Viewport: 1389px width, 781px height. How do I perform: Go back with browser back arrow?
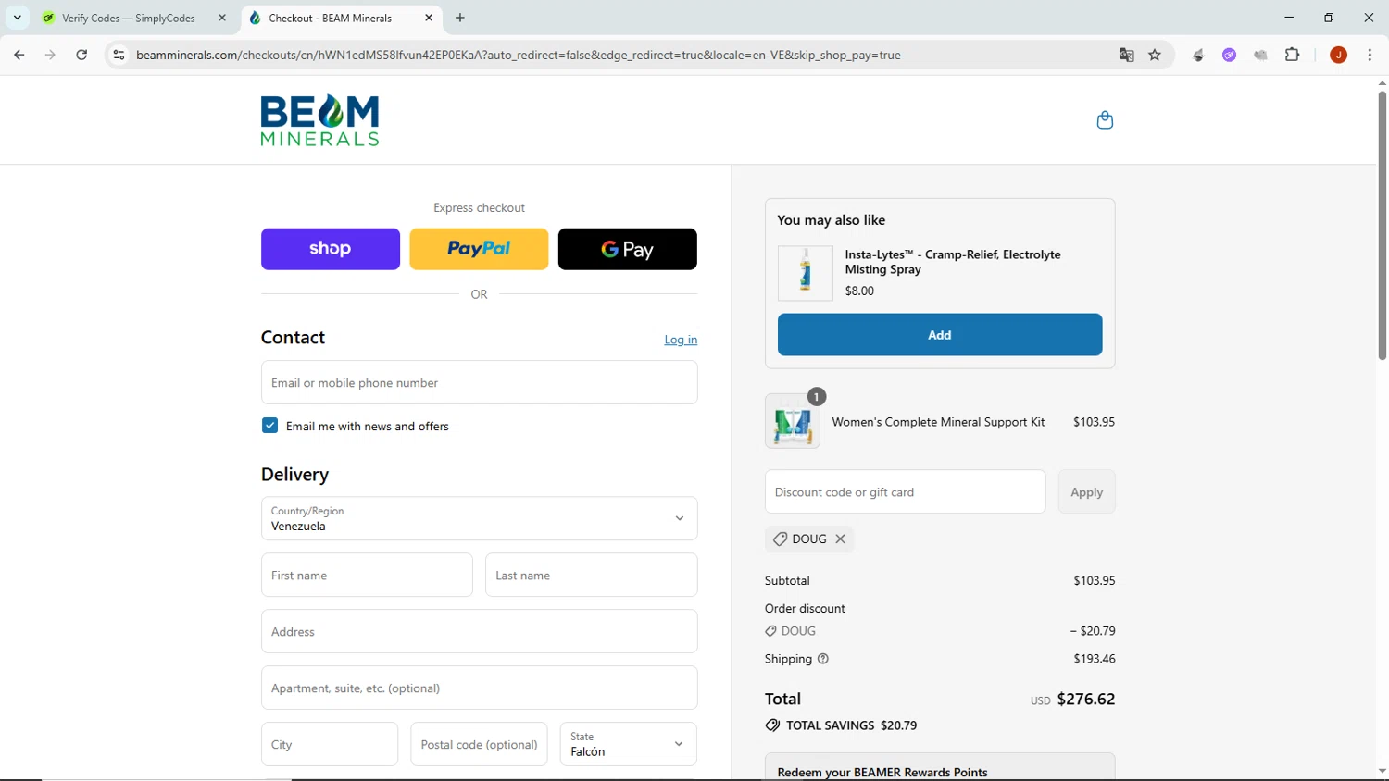19,55
